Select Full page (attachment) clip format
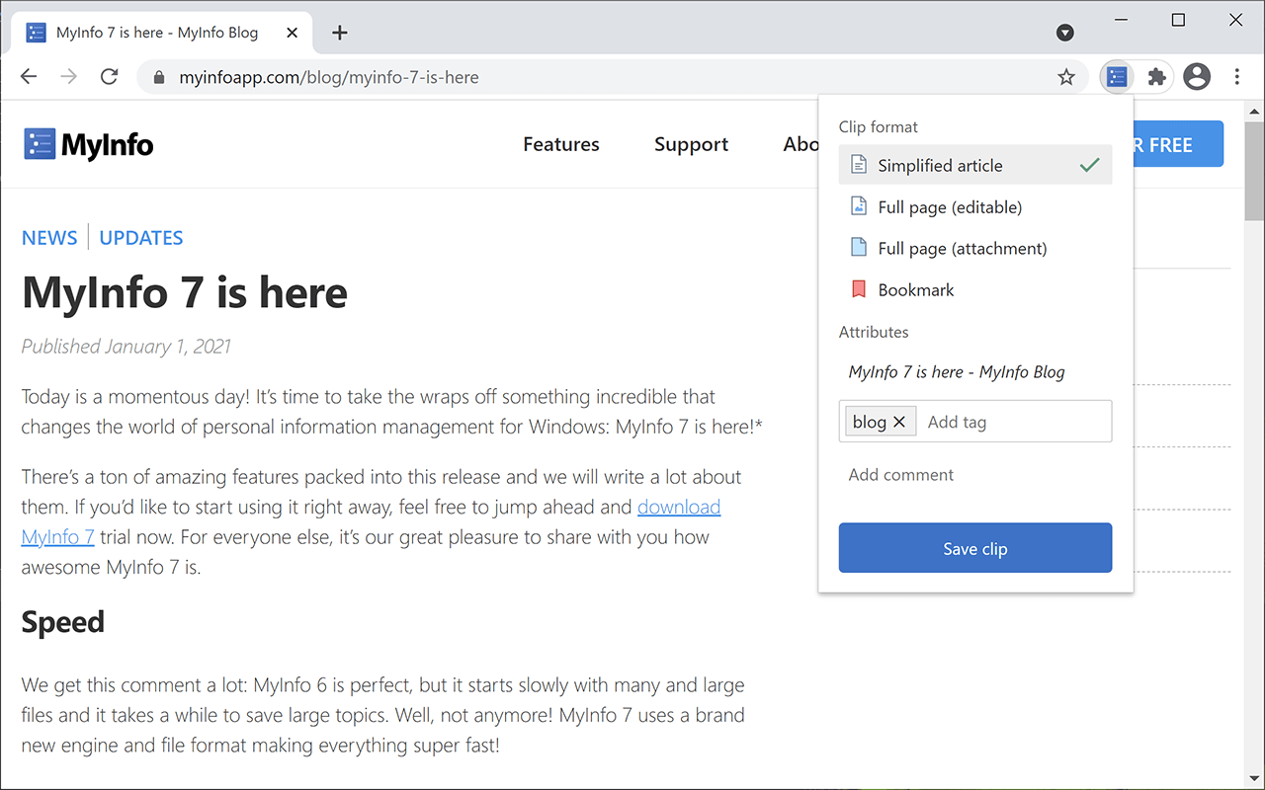 point(975,248)
